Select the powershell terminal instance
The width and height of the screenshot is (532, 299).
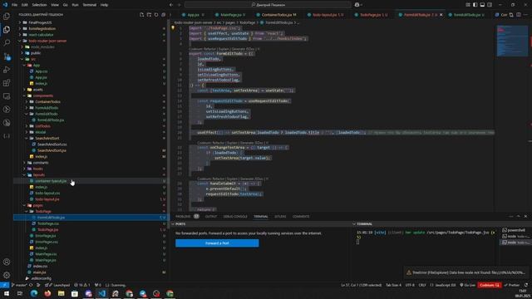(514, 230)
